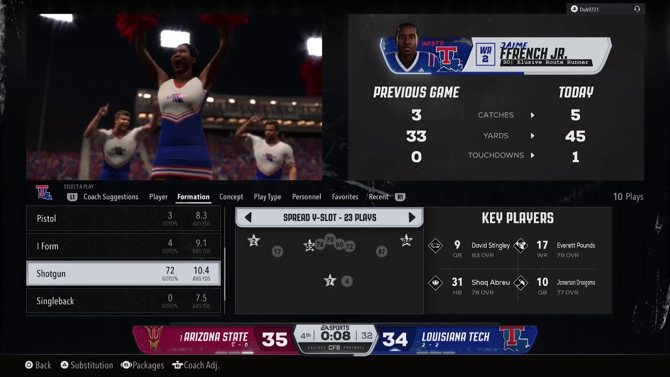Click the 4th quarter indicator
Image resolution: width=670 pixels, height=377 pixels.
tap(305, 336)
